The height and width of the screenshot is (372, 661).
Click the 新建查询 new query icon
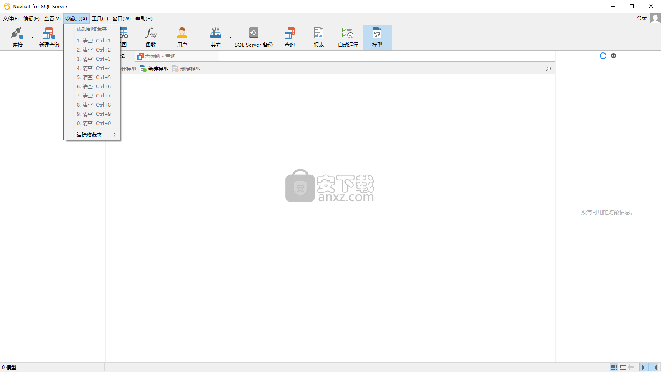click(49, 37)
